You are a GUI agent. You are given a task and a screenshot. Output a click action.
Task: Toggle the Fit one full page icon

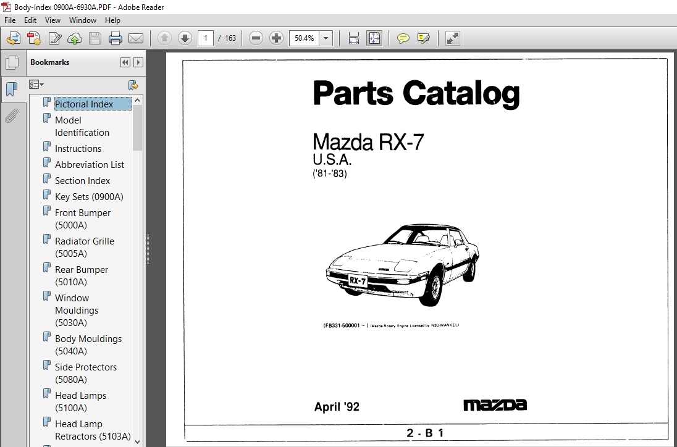pyautogui.click(x=374, y=38)
